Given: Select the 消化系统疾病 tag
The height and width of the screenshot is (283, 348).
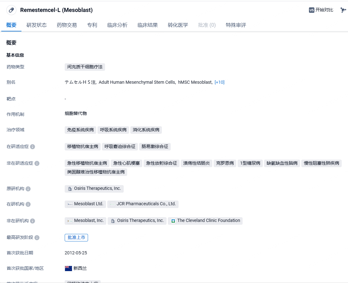Looking at the screenshot, I should point(146,130).
